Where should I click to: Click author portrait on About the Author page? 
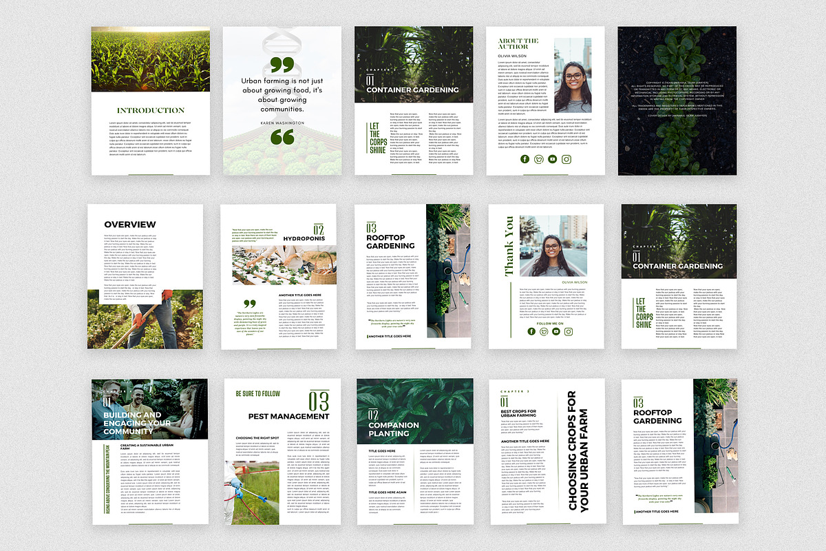[x=573, y=75]
